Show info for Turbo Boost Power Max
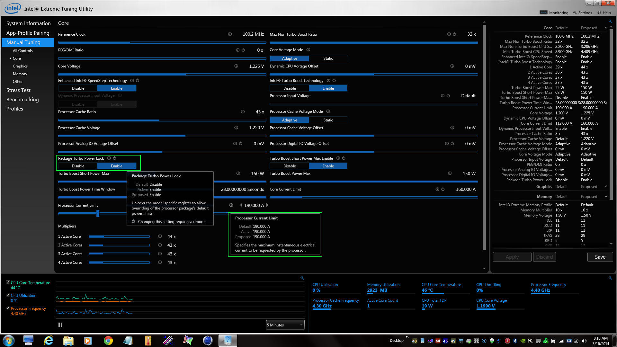Image resolution: width=617 pixels, height=347 pixels. point(450,173)
